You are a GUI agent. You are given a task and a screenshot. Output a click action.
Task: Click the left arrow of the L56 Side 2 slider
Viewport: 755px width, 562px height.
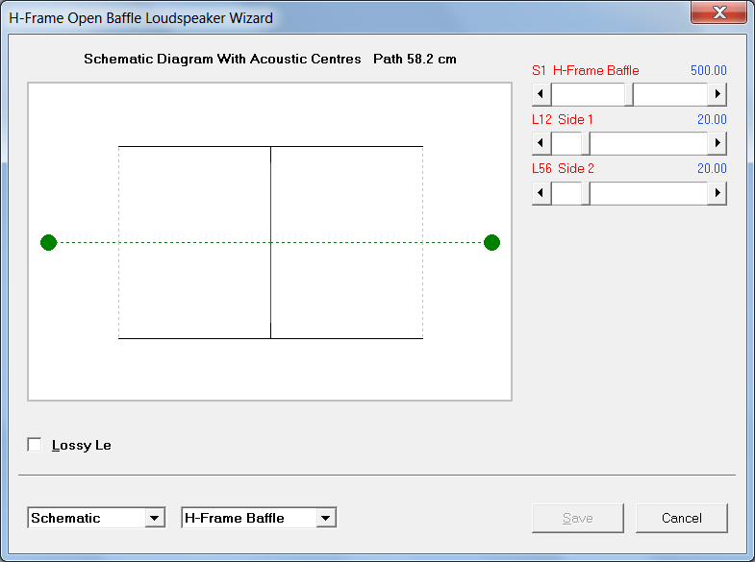click(x=541, y=193)
